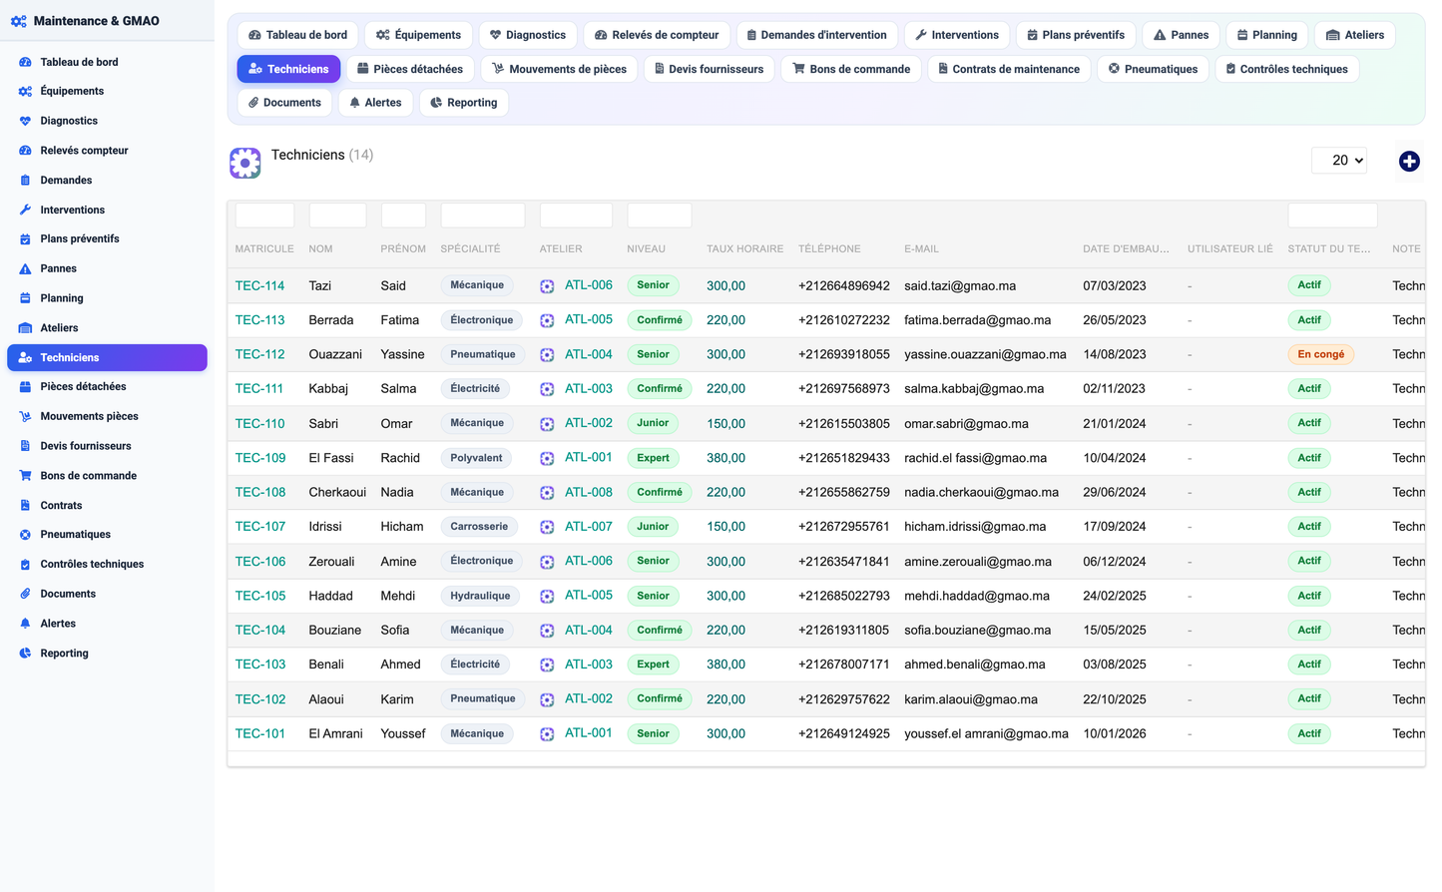Open Pannes from the sidebar warning icon
This screenshot has width=1442, height=892.
(25, 268)
